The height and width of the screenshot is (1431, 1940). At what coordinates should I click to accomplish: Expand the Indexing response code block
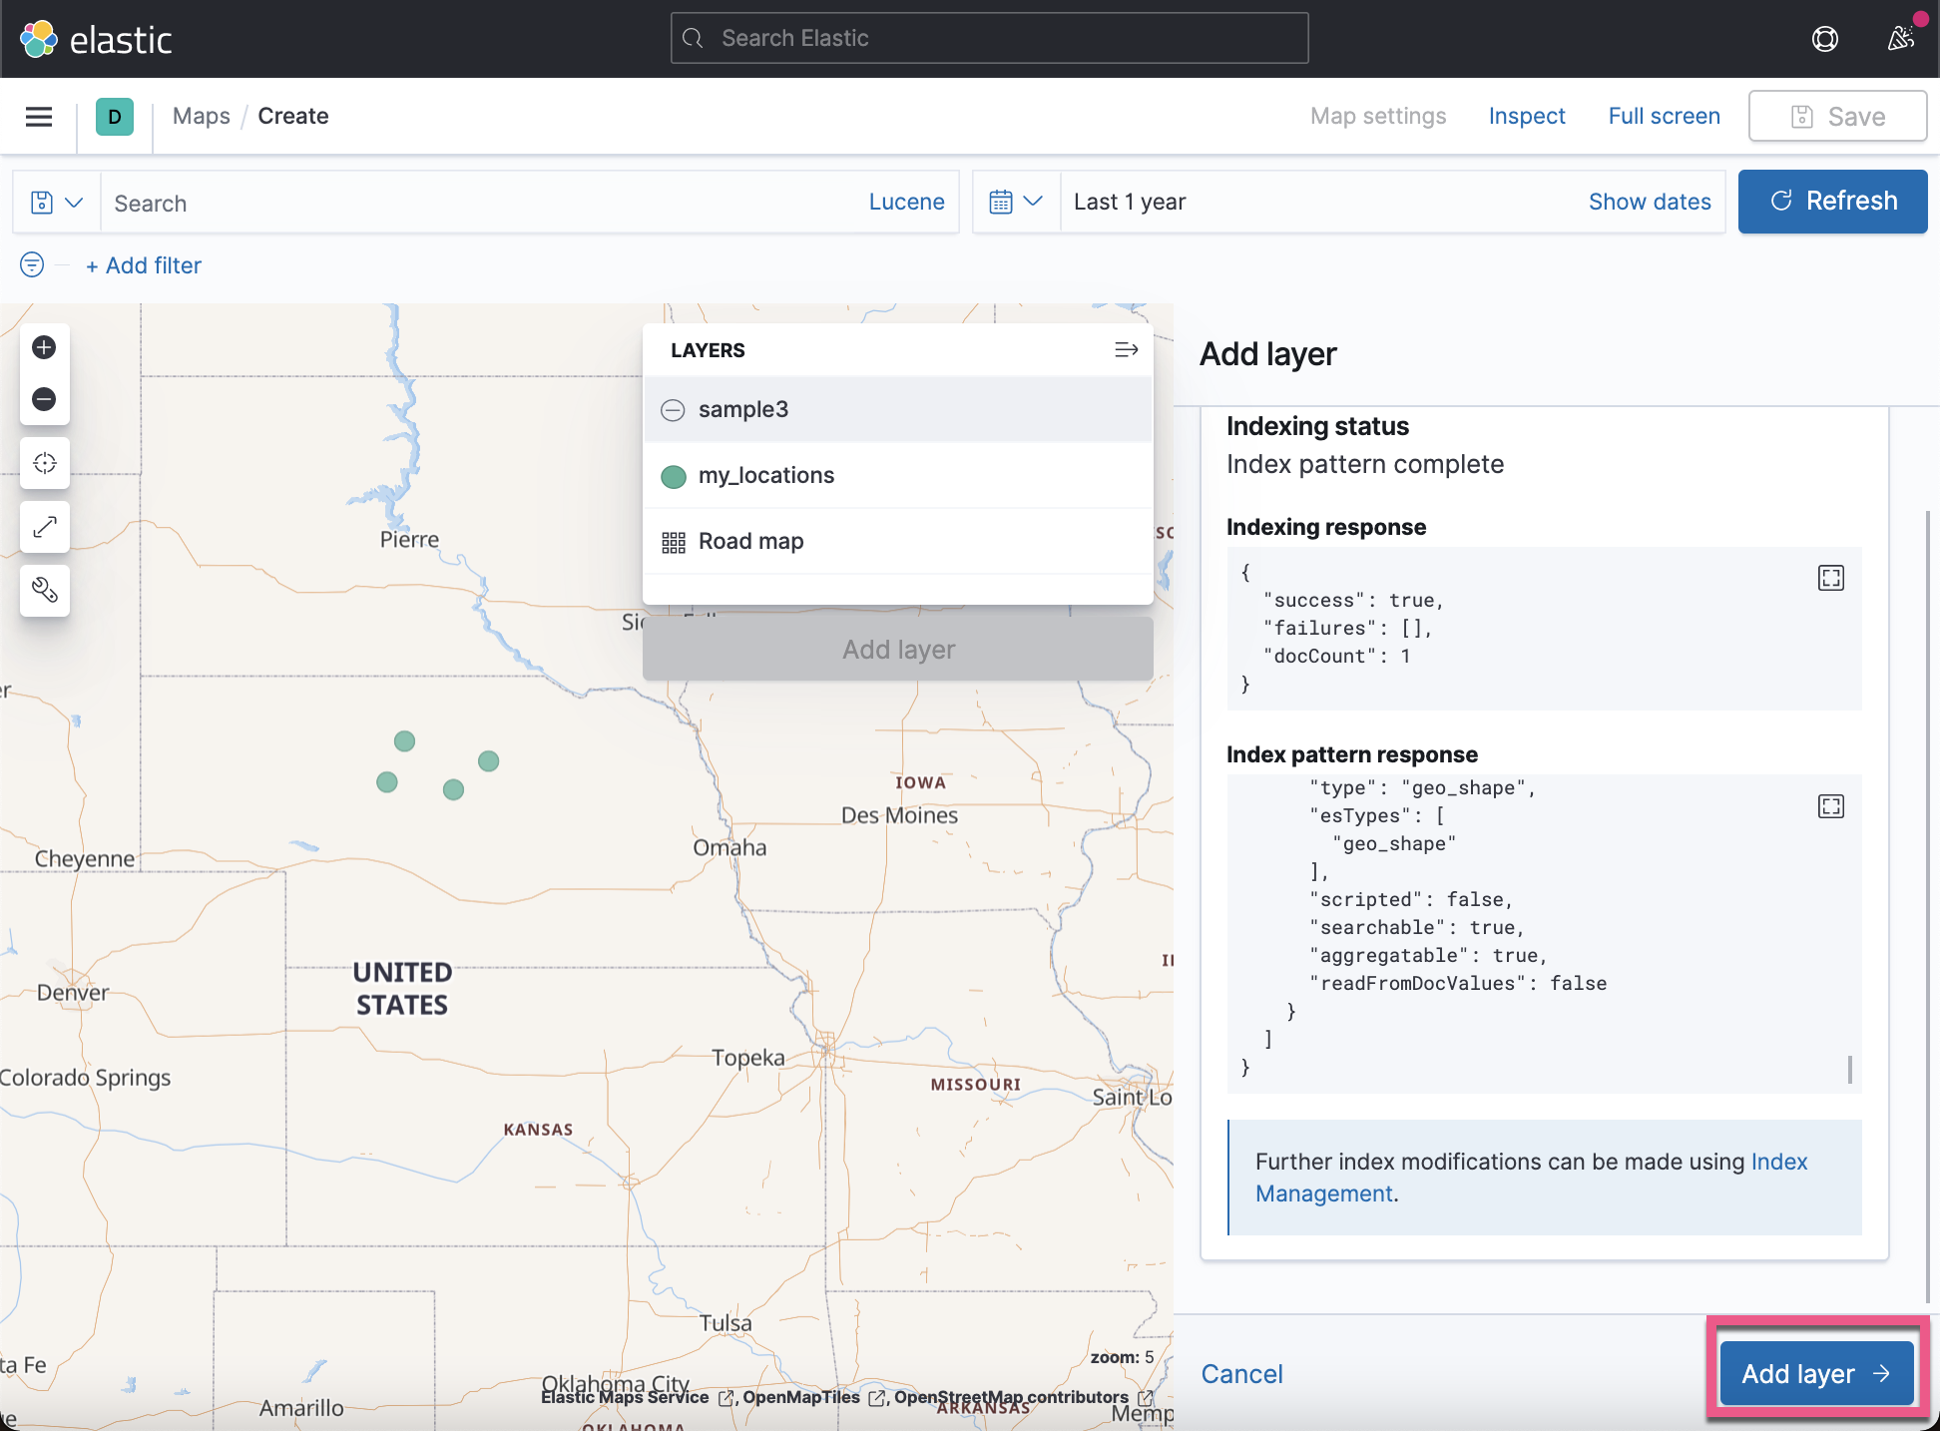[1830, 578]
